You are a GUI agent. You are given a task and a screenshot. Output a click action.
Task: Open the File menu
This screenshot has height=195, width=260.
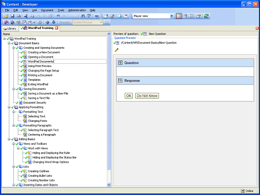[7, 10]
